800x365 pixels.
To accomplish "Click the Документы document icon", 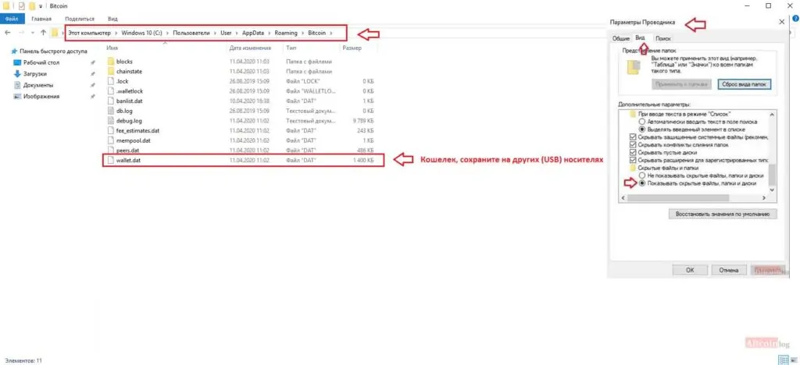I will [x=17, y=85].
